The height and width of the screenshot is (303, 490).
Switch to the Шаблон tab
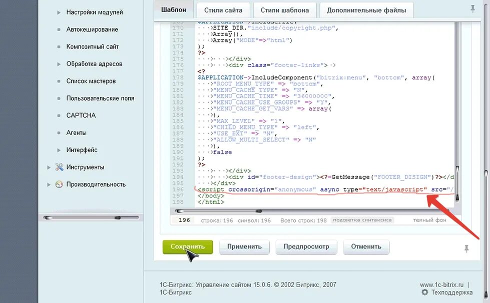[174, 9]
